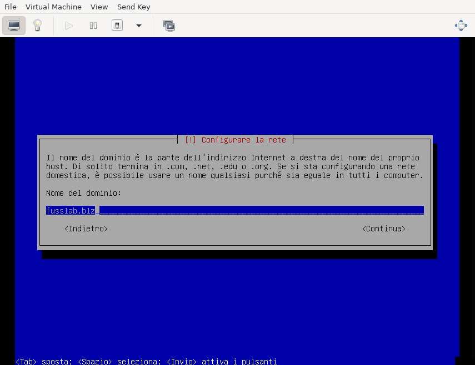Click the 'Configurare la rete' dialog title

pyautogui.click(x=243, y=140)
